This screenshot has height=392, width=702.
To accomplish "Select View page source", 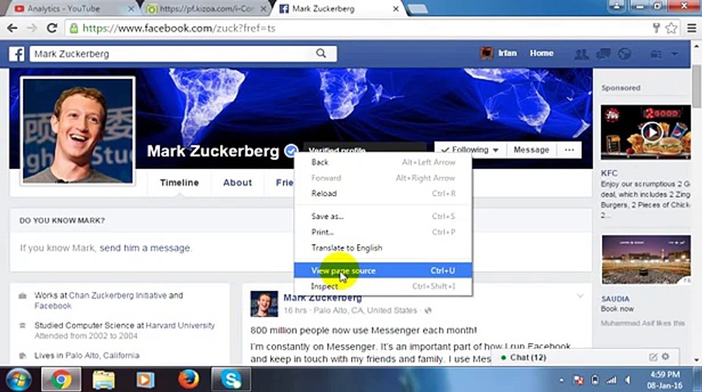I will tap(383, 271).
